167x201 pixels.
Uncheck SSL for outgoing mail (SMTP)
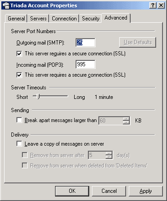[19, 54]
